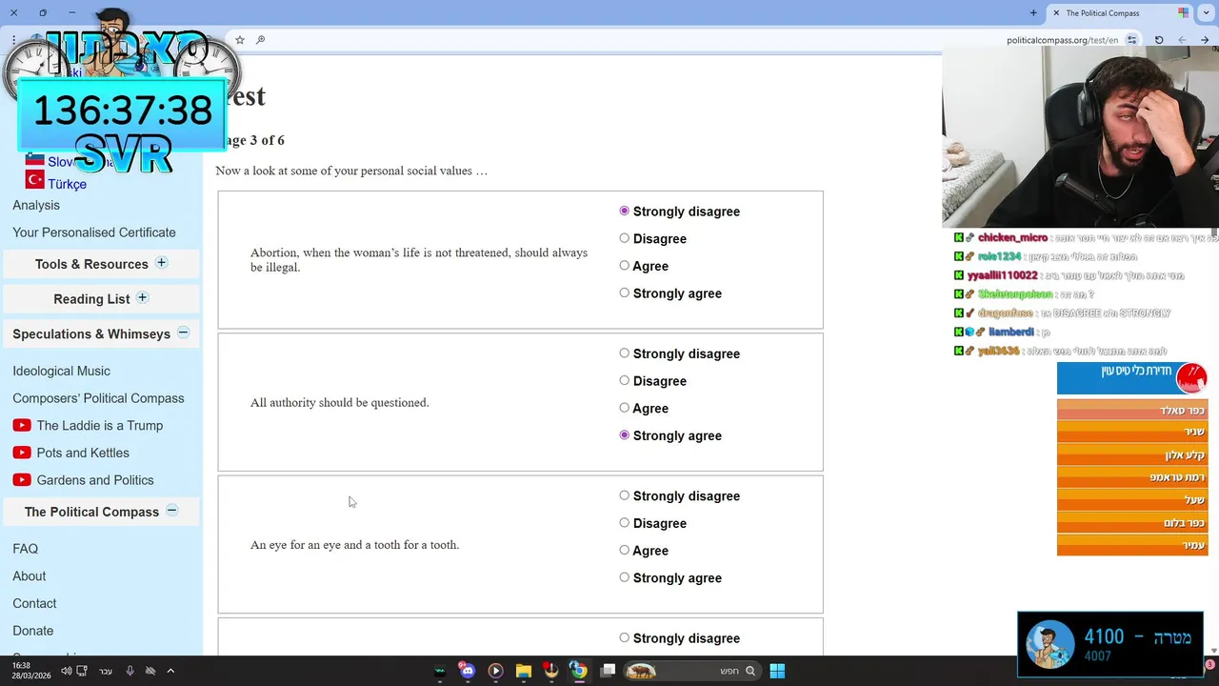The image size is (1219, 686).
Task: Select Disagree for the abortion statement
Action: click(624, 238)
